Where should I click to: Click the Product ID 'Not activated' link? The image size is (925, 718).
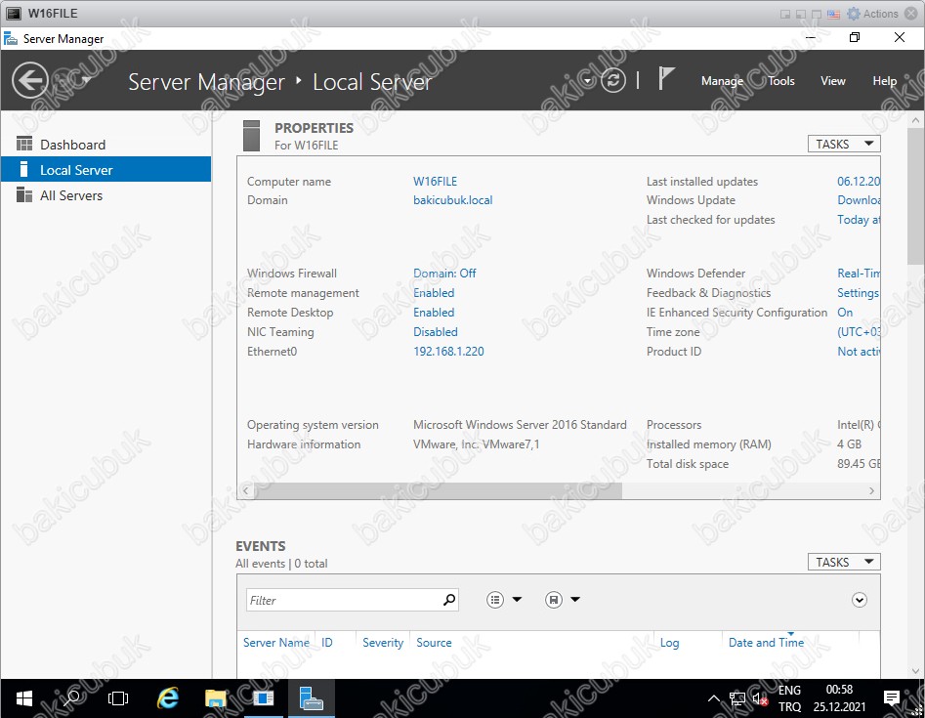(x=859, y=351)
